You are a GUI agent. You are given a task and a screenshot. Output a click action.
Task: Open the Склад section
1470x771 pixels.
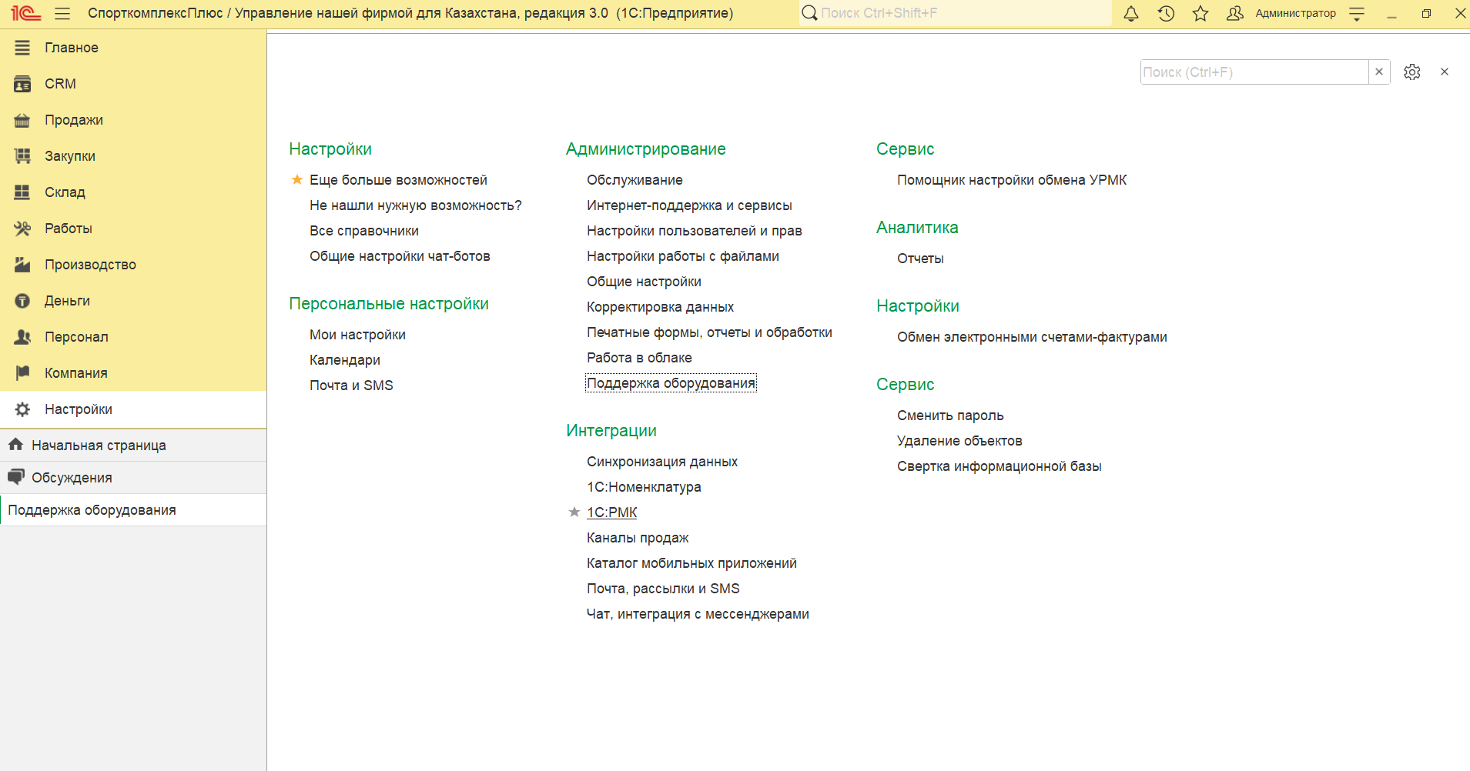[x=133, y=192]
